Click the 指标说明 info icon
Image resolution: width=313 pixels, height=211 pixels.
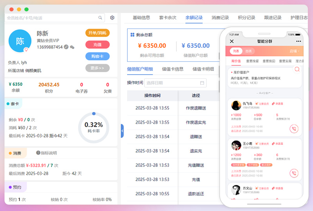point(38,153)
